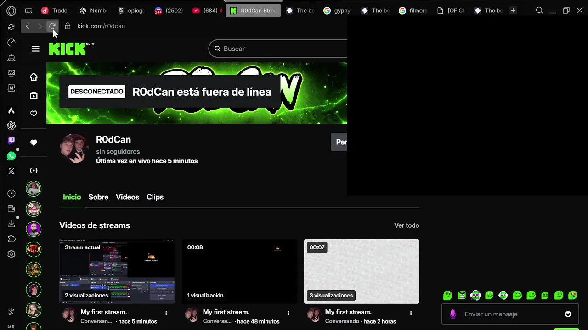Open options for video from 48 minutes ago
Viewport: 588px width, 330px height.
[x=288, y=313]
